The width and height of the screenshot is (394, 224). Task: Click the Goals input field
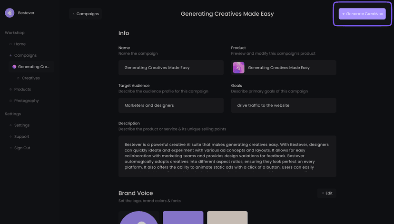click(284, 105)
